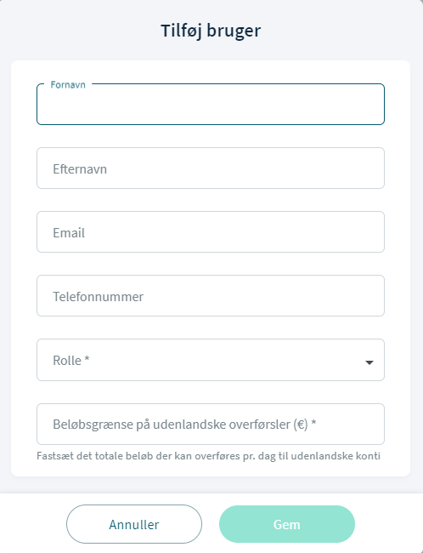Select the Email input field
This screenshot has height=553, width=423.
211,232
